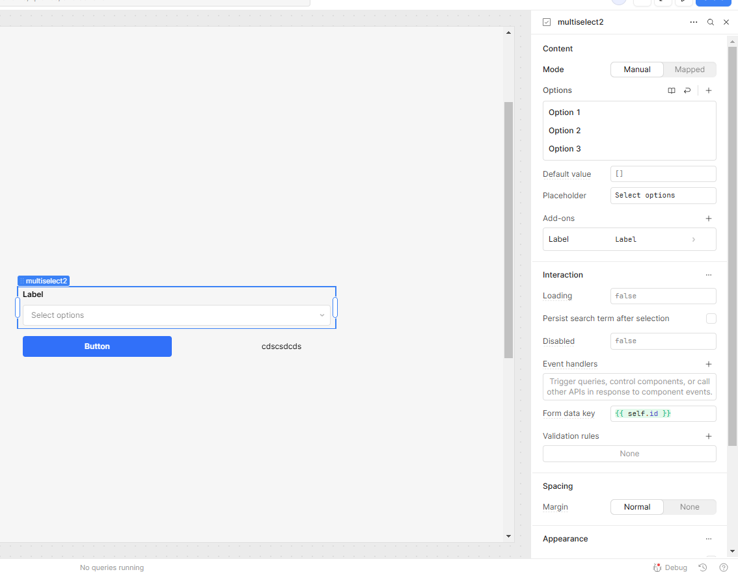Switch Mode to Mapped
Viewport: 738px width, 572px height.
pyautogui.click(x=689, y=70)
